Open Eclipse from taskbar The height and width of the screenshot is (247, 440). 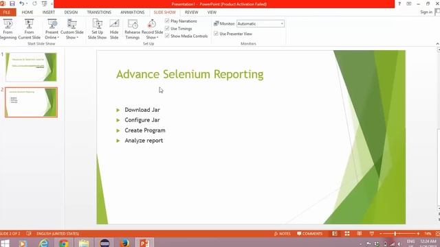[104, 243]
